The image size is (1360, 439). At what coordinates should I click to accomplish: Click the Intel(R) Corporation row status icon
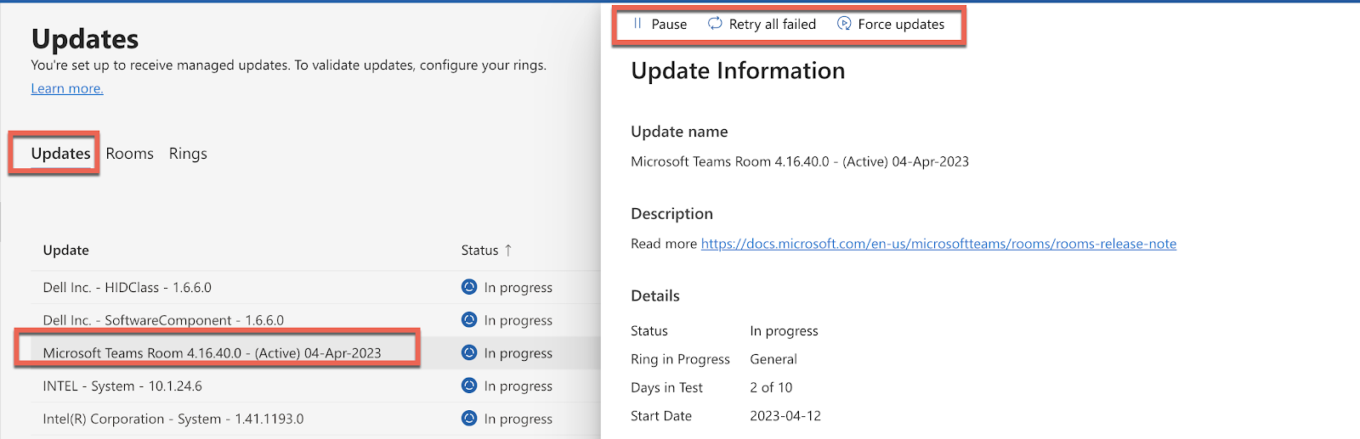pos(469,419)
